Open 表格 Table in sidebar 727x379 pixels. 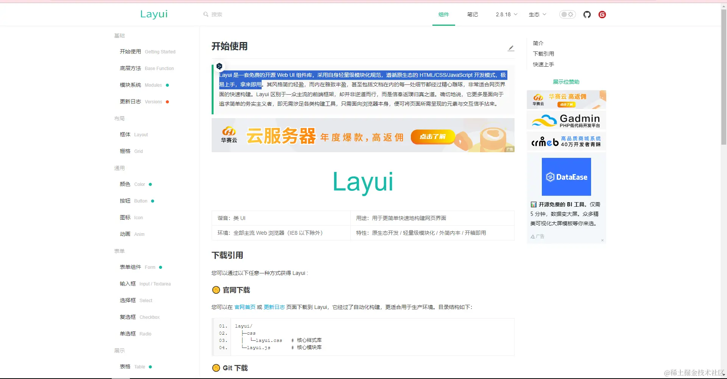136,367
